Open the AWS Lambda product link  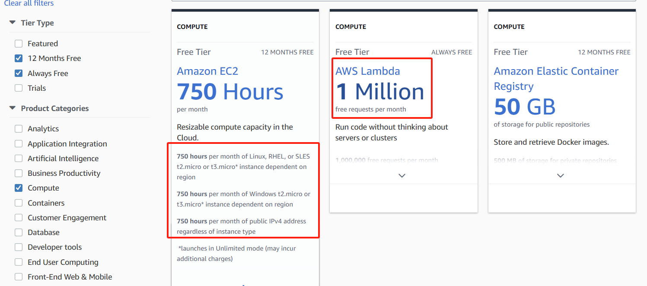click(x=367, y=71)
